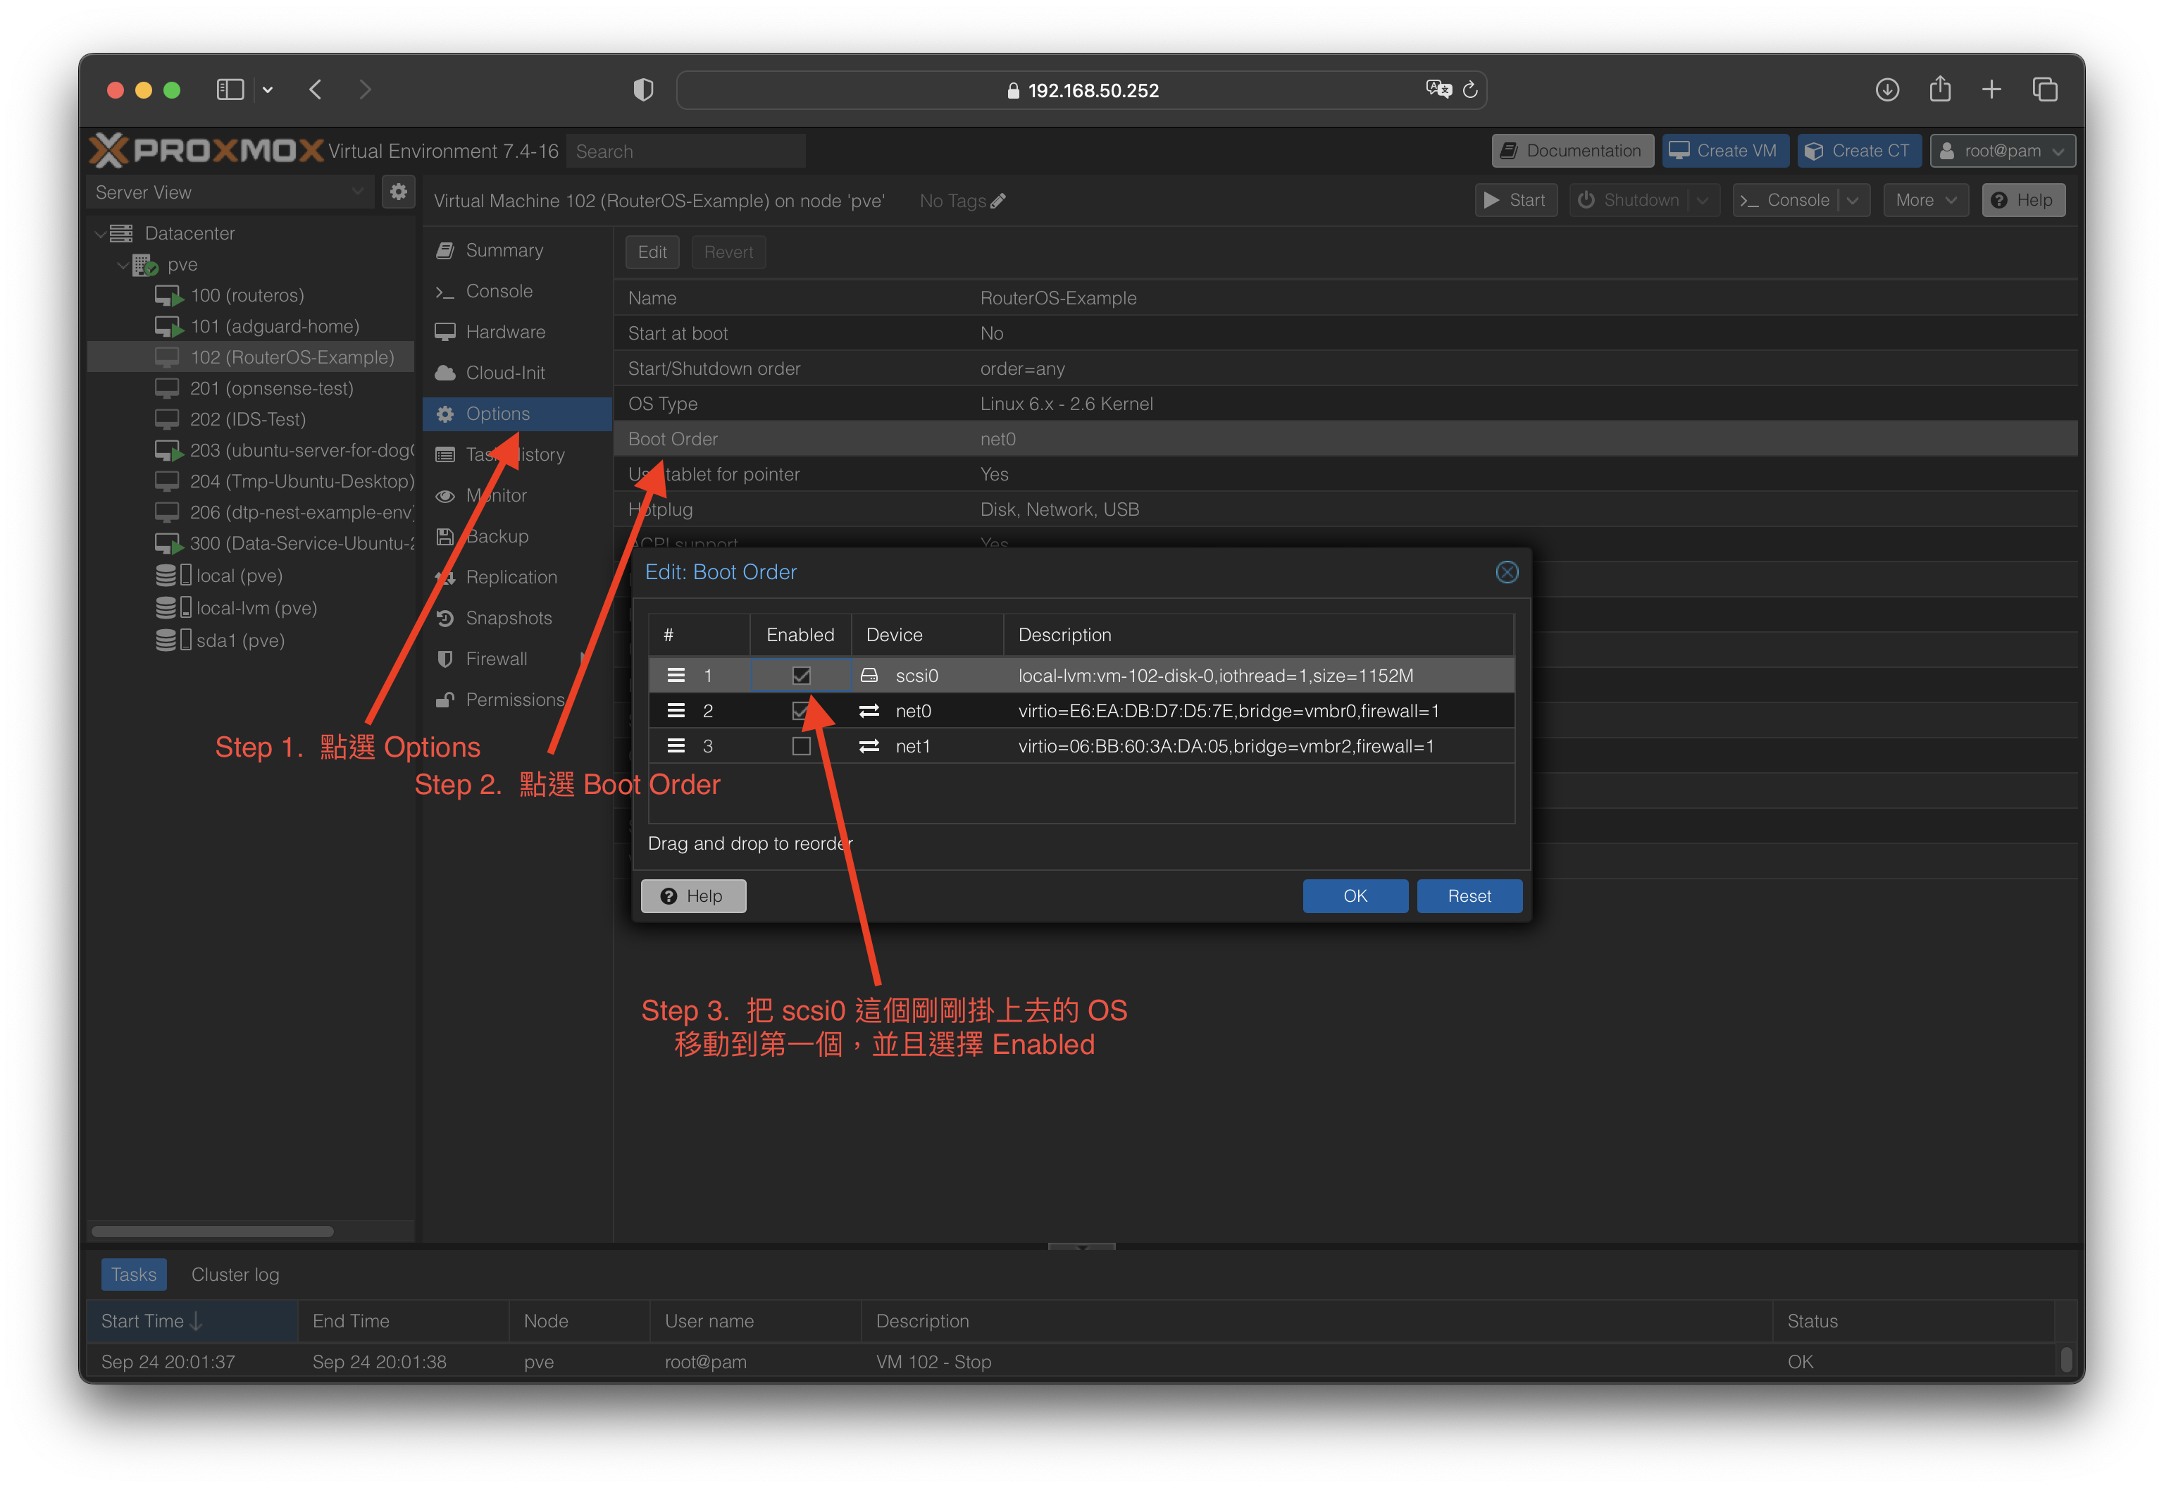Click Safari's privacy shield icon
Image resolution: width=2164 pixels, height=1488 pixels.
click(643, 89)
